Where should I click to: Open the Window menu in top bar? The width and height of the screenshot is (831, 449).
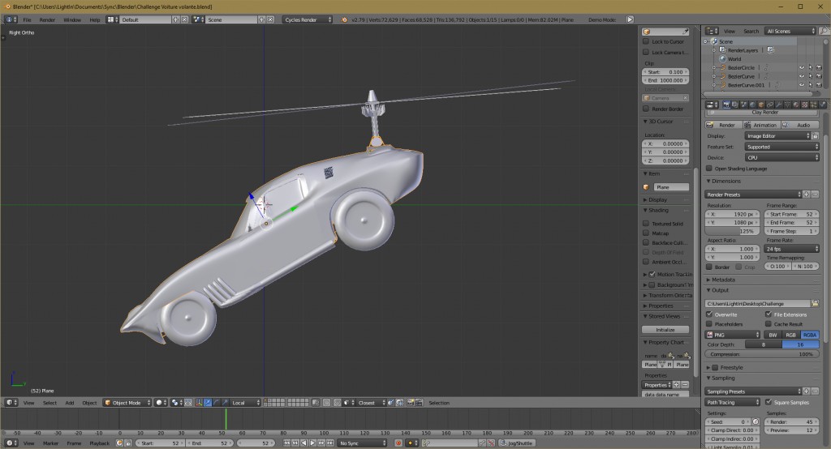click(71, 19)
